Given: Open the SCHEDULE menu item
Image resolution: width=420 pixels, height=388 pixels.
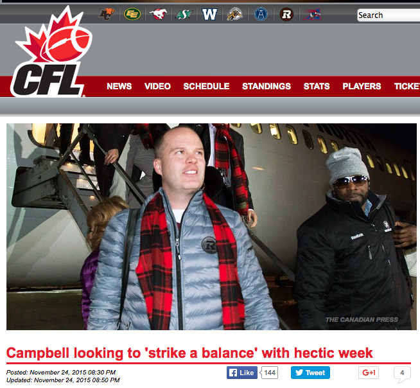Looking at the screenshot, I should (x=206, y=86).
